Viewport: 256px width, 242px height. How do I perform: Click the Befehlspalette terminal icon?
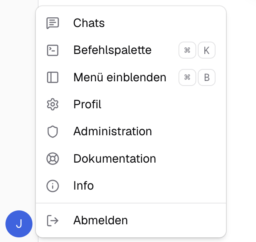pyautogui.click(x=52, y=50)
